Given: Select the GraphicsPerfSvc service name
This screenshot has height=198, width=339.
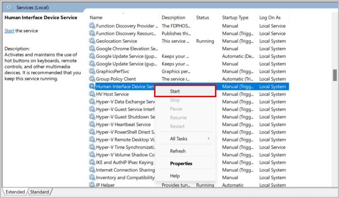Looking at the screenshot, I should pyautogui.click(x=113, y=71).
